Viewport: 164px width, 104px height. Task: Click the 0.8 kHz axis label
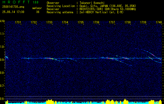2,73
